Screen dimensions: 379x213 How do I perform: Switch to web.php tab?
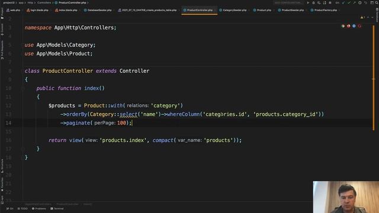click(x=14, y=10)
